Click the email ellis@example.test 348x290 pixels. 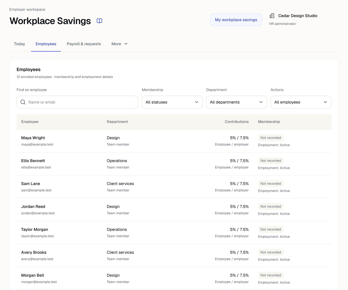pyautogui.click(x=36, y=167)
